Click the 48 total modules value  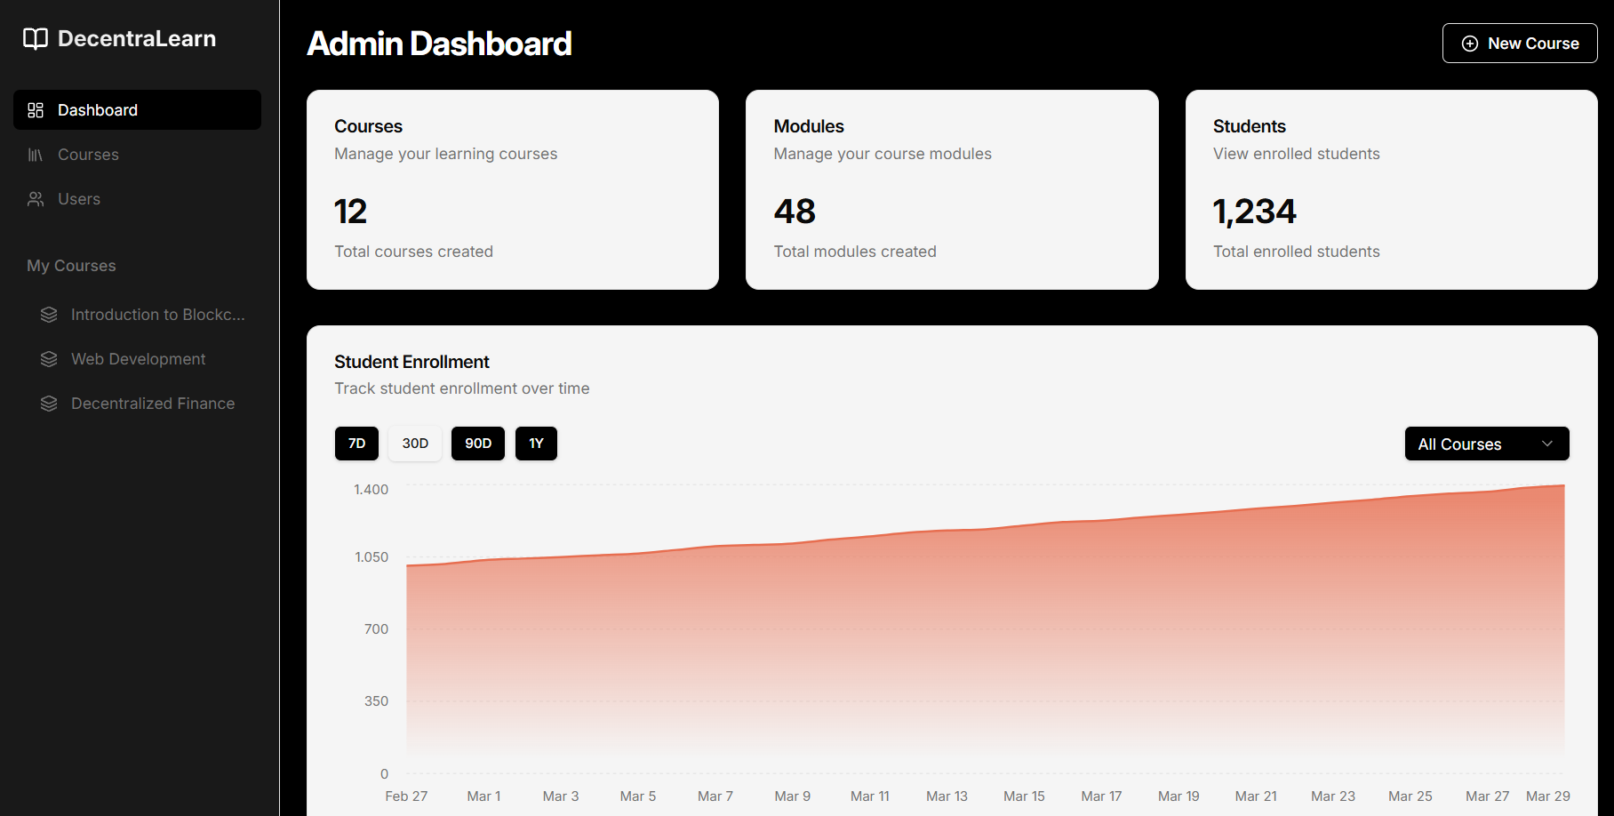pyautogui.click(x=795, y=212)
